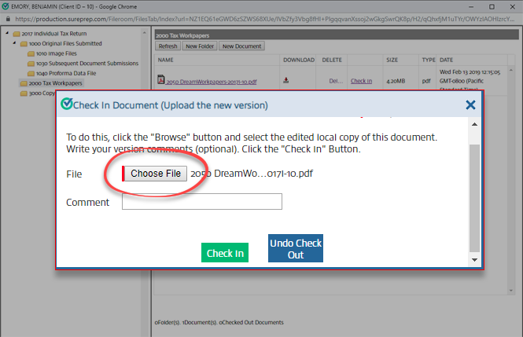Close the Check In Document dialog
Viewport: 523px width, 337px height.
click(x=470, y=104)
